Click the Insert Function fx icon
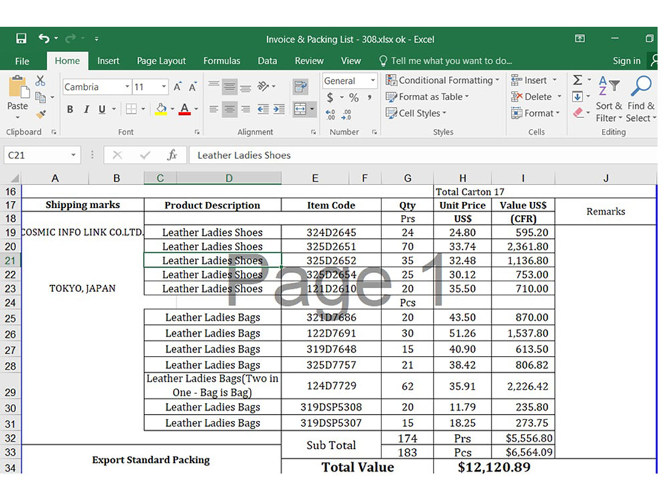 [172, 155]
